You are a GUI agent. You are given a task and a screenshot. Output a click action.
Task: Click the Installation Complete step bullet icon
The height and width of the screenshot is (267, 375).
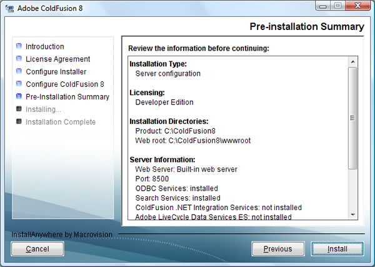pyautogui.click(x=19, y=121)
